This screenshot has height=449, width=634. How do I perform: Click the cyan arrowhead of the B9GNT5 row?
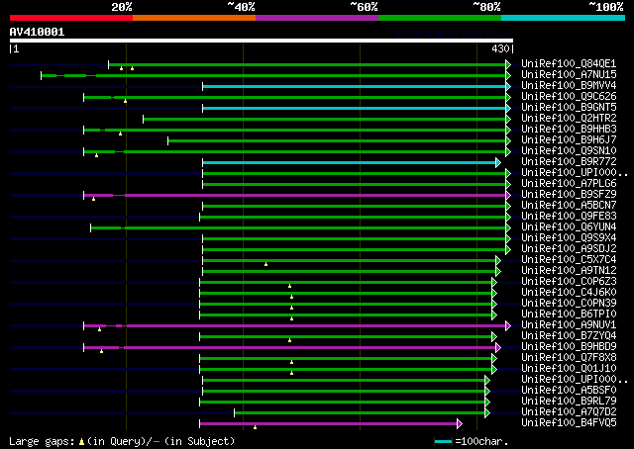[508, 108]
